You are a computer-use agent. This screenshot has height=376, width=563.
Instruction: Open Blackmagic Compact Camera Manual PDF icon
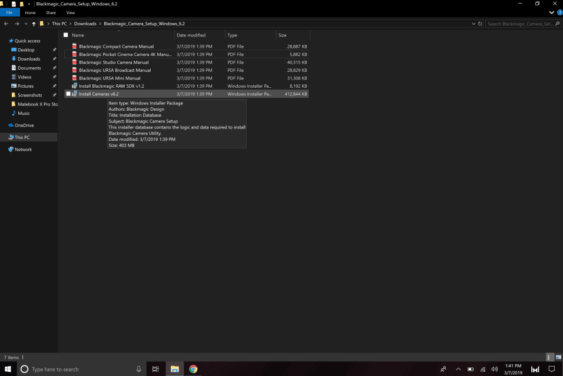click(x=74, y=46)
